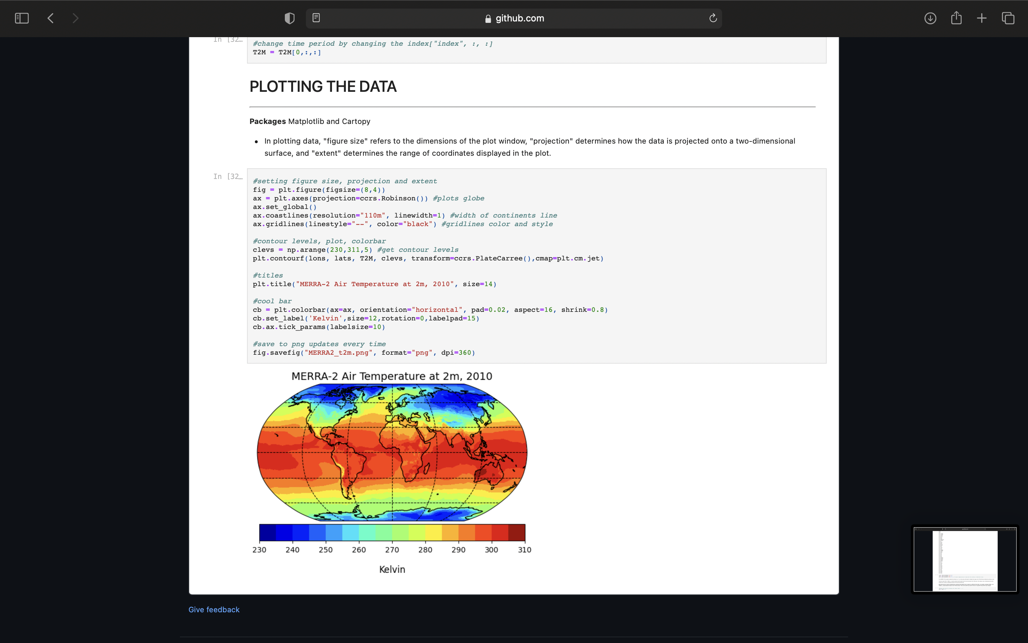1028x643 pixels.
Task: Click the ax.gridlines code line
Action: [x=403, y=224]
